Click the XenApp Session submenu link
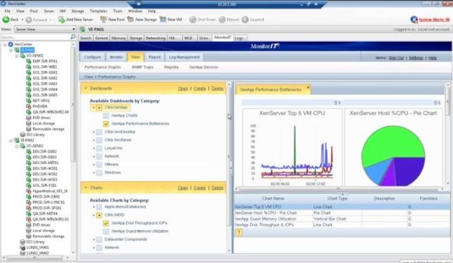This screenshot has height=263, width=453. [204, 67]
